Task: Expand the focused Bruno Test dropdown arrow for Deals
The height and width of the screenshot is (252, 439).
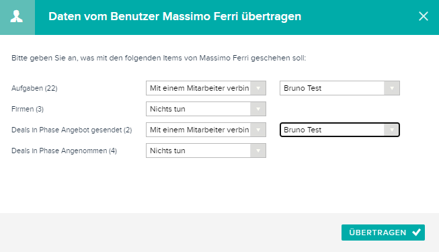Action: pos(392,130)
